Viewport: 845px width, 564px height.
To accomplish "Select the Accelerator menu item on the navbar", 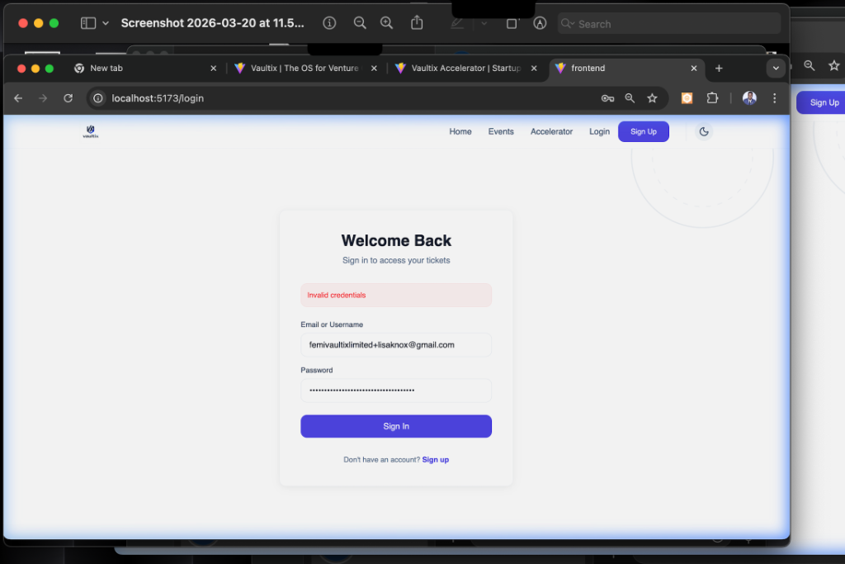I will point(551,131).
